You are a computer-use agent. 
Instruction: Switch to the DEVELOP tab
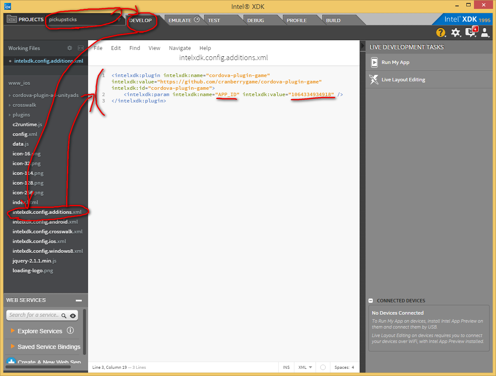(x=141, y=20)
